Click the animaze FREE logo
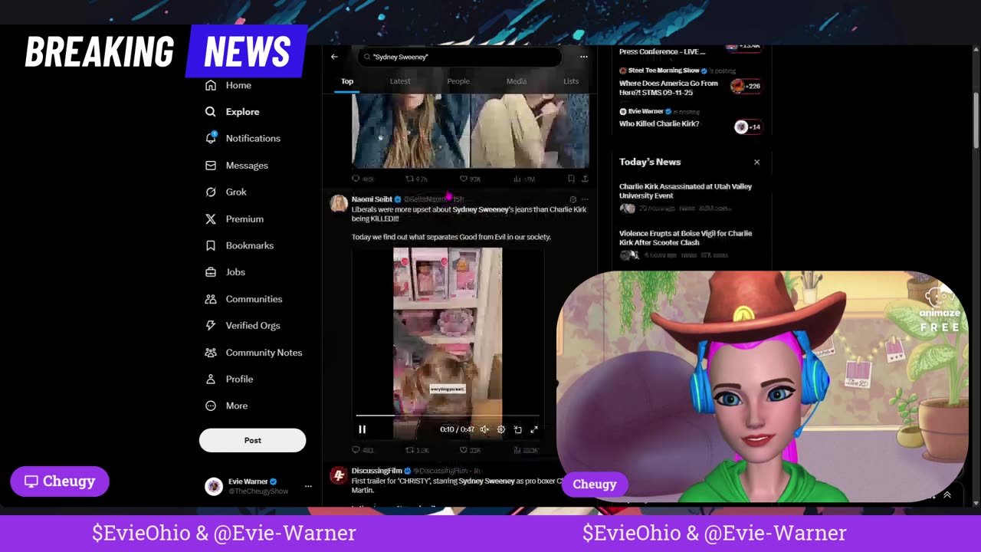 (x=940, y=310)
